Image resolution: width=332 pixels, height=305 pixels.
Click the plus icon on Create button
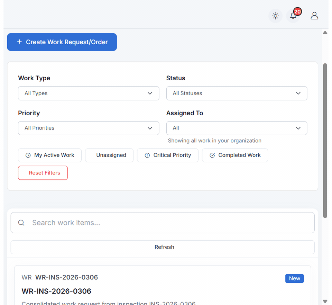pyautogui.click(x=19, y=42)
